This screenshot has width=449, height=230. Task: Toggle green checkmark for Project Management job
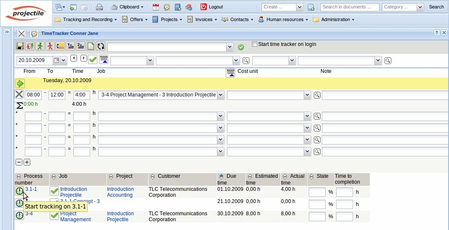coord(54,215)
